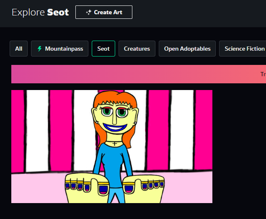Image resolution: width=266 pixels, height=219 pixels.
Task: Click the Create Art button
Action: 104,12
